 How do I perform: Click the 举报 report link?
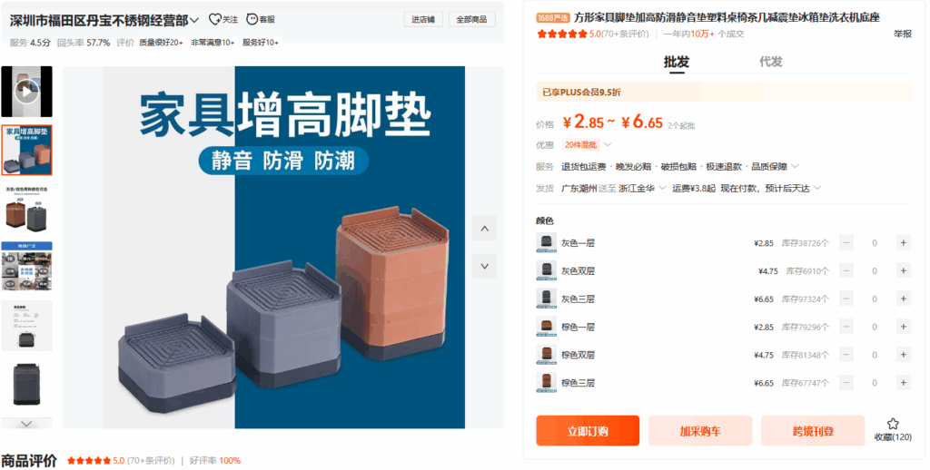(x=903, y=34)
